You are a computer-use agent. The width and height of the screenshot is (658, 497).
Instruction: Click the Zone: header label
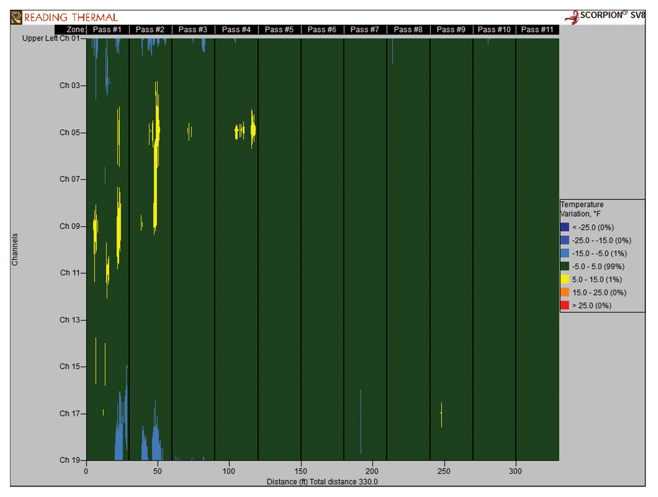(76, 29)
